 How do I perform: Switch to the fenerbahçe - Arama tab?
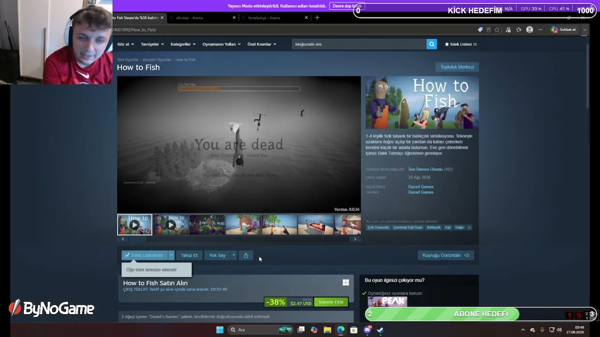[x=274, y=18]
